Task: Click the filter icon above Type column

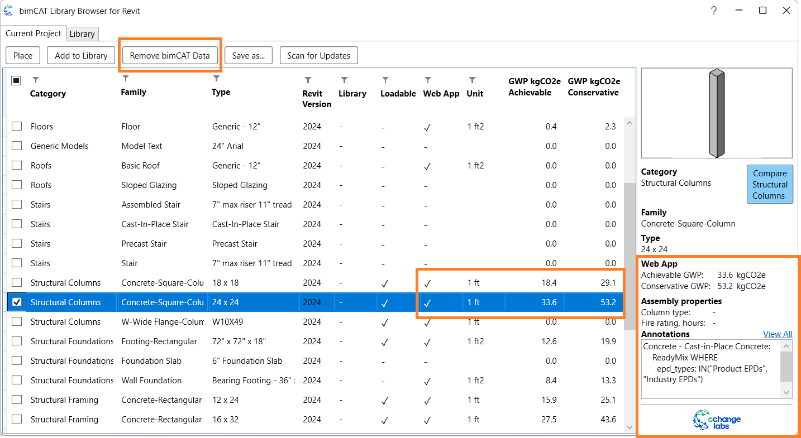Action: 217,79
